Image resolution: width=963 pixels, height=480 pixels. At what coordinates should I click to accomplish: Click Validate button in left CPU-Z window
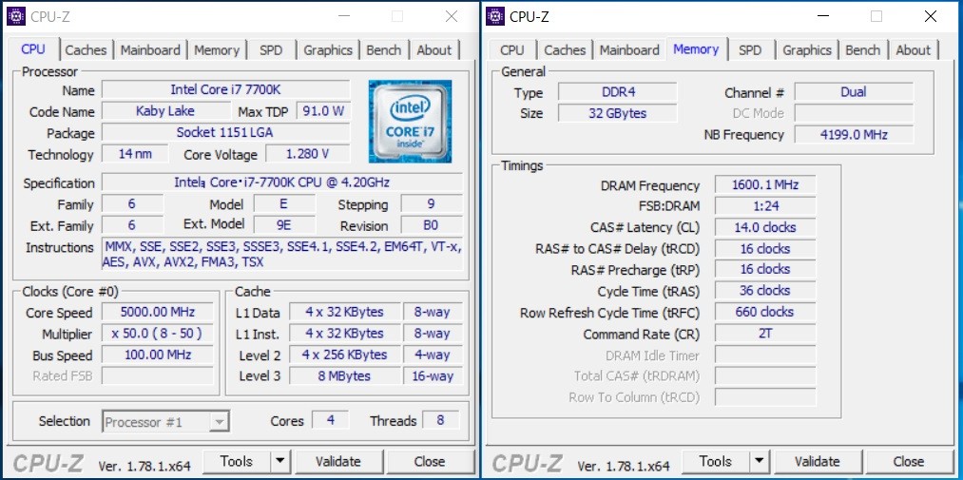(337, 461)
